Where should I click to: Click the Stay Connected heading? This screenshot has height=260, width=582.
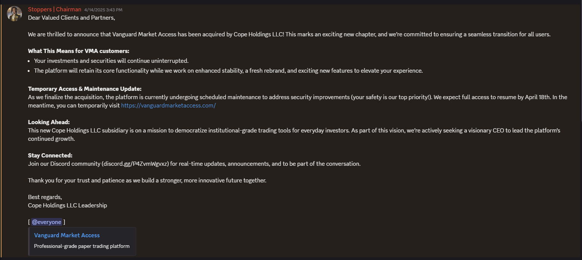click(x=50, y=156)
